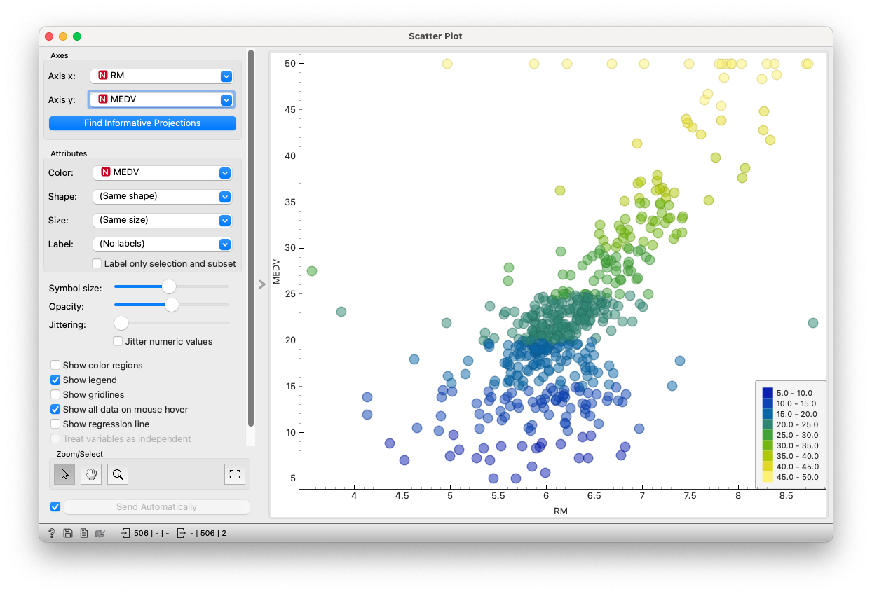
Task: Click the Send Automatically button
Action: (156, 506)
